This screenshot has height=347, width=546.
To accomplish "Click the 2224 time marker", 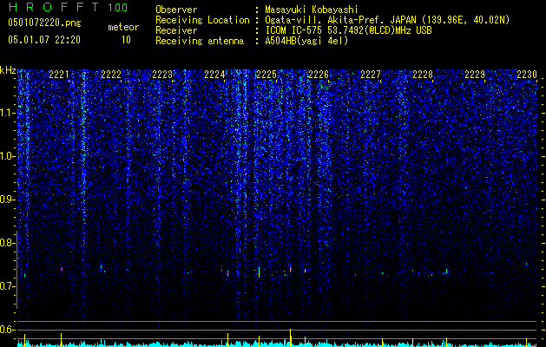I will (x=214, y=75).
